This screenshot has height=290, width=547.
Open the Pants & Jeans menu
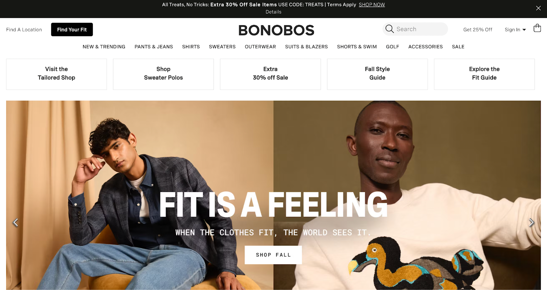click(x=154, y=47)
